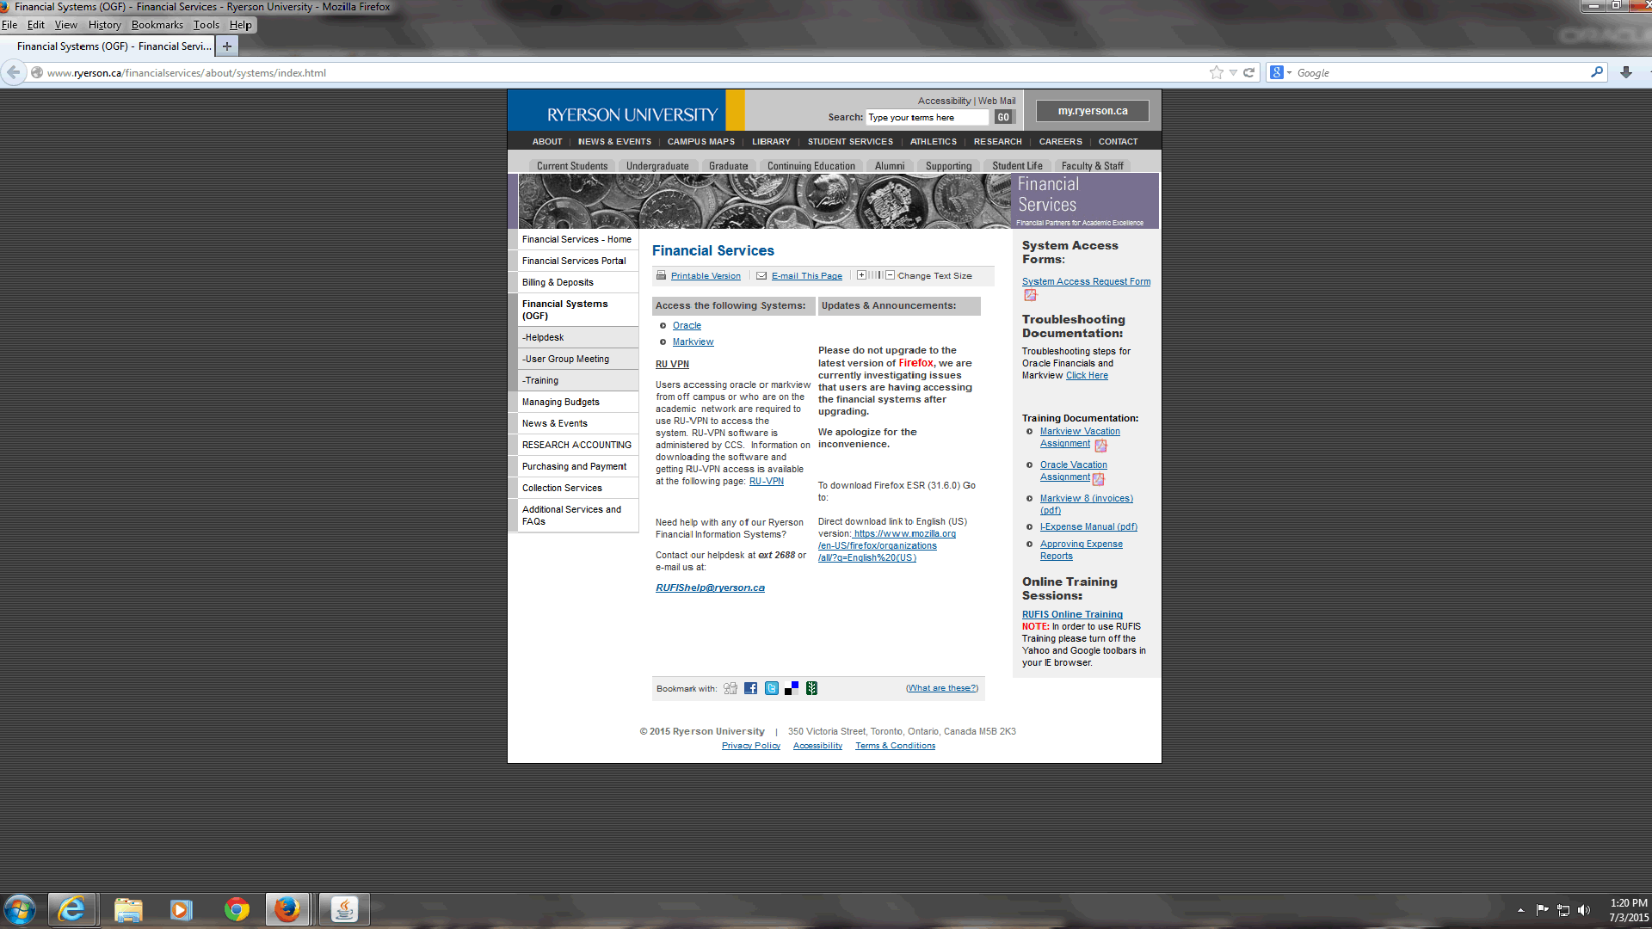Reload the page with refresh icon

(x=1249, y=73)
